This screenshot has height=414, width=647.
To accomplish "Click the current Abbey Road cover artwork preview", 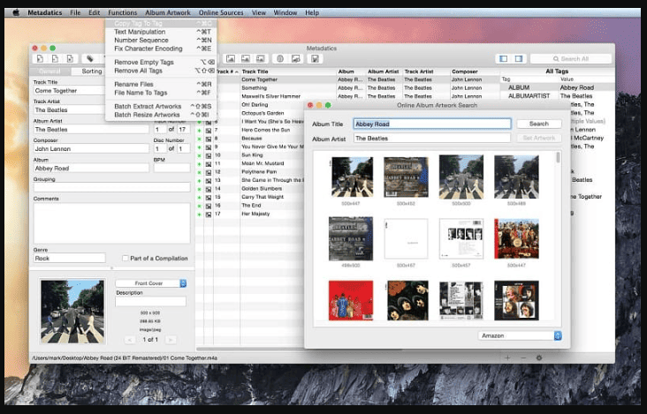I will click(x=72, y=312).
